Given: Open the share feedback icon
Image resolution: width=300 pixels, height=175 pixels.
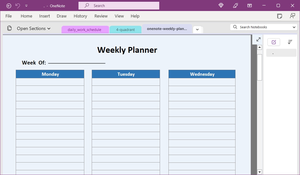Looking at the screenshot, I should (292, 16).
